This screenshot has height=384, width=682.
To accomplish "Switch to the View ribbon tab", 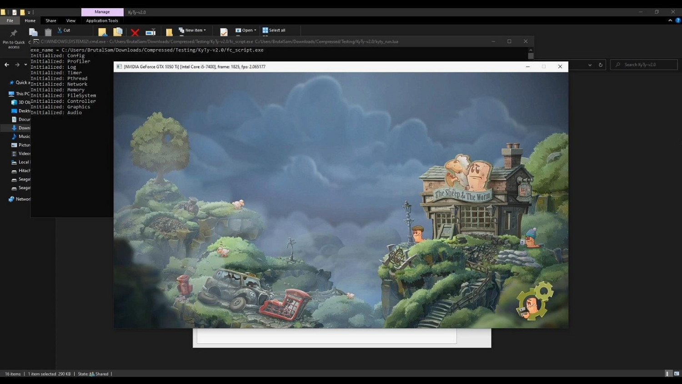I will (x=71, y=20).
